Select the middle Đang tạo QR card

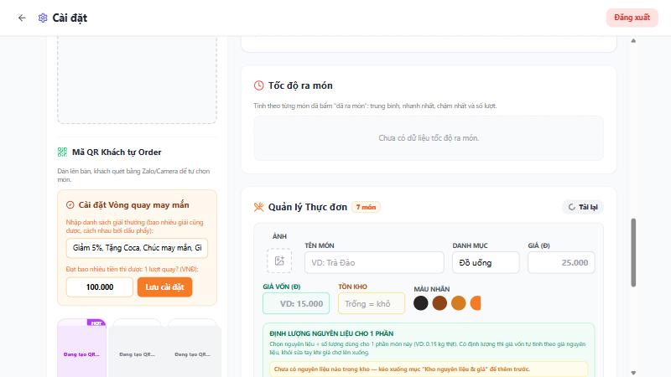137,348
